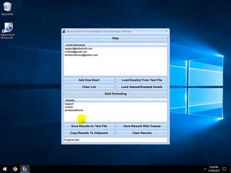Click Add One Email button
Image resolution: width=231 pixels, height=173 pixels.
89,80
